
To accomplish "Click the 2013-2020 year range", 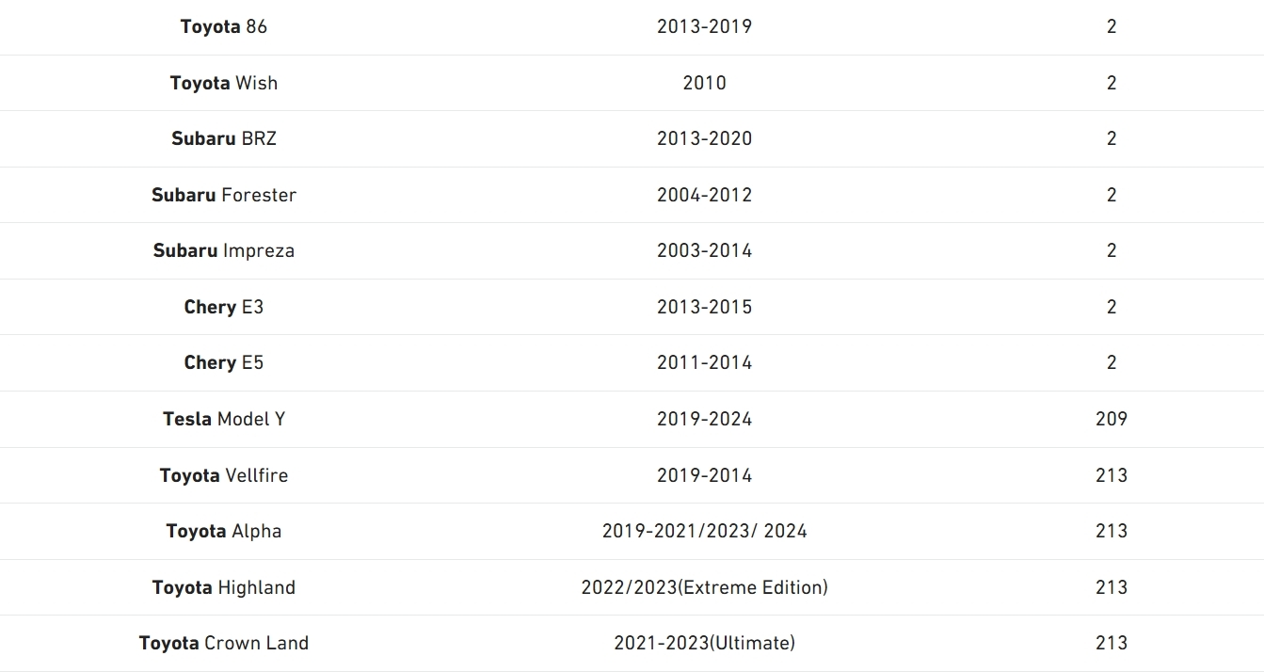I will coord(704,138).
